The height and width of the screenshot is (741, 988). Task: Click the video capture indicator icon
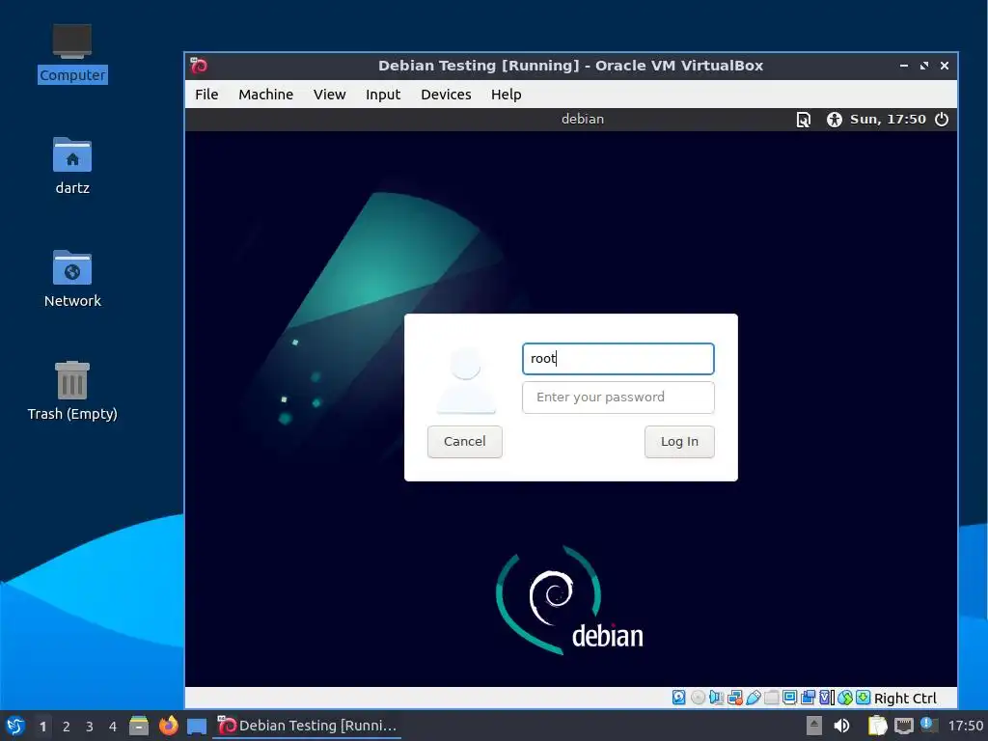pos(808,698)
